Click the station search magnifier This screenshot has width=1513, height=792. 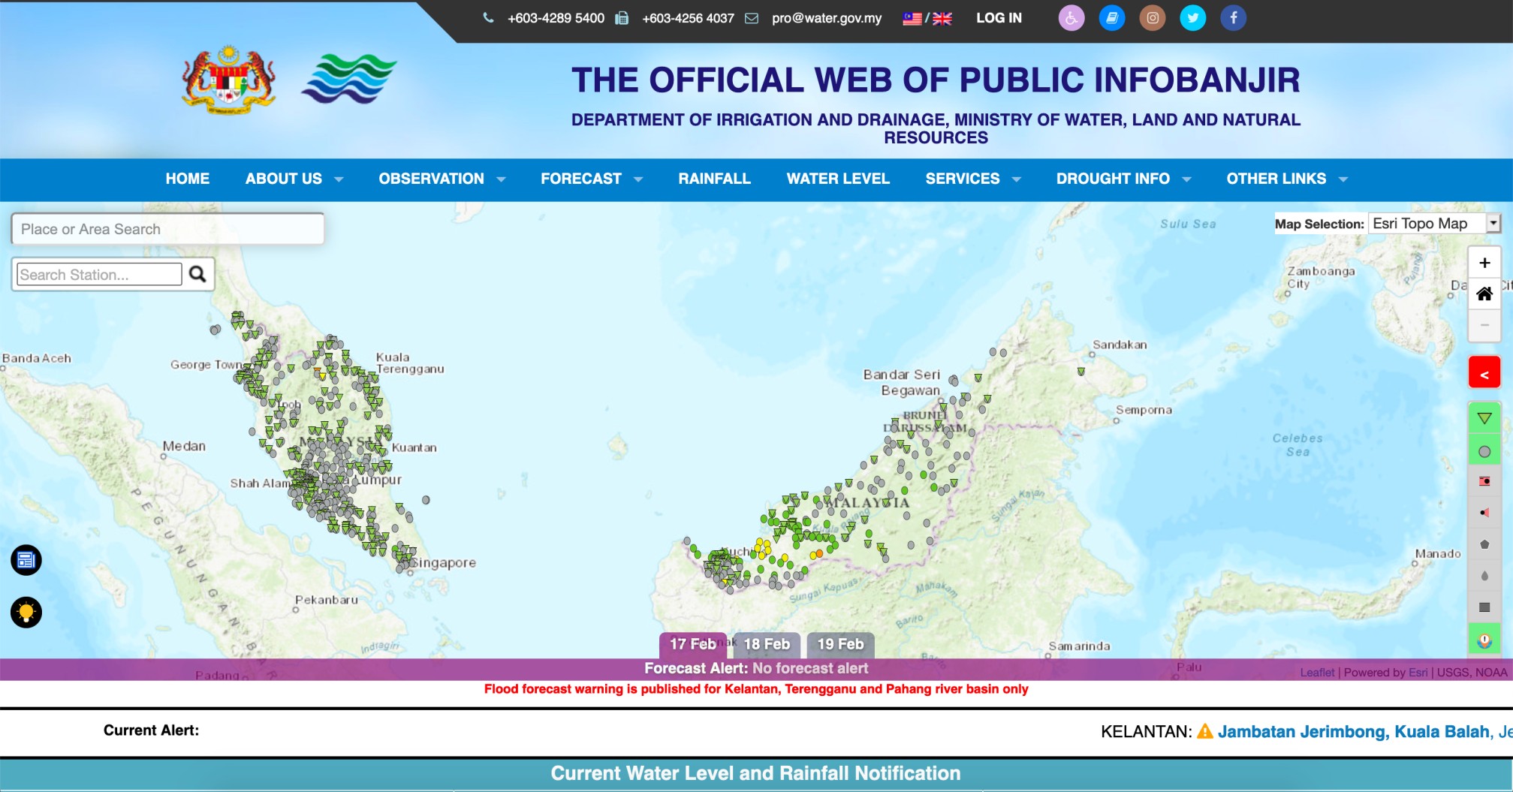pyautogui.click(x=197, y=274)
